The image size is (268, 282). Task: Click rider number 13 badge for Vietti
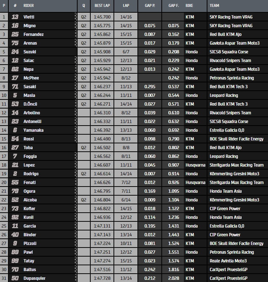[x=15, y=17]
